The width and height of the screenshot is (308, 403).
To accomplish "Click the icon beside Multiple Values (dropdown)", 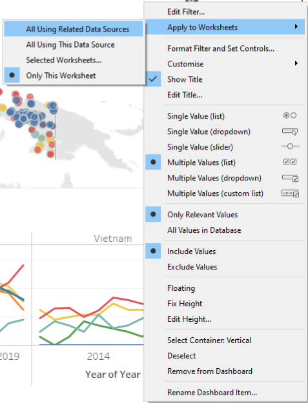I will pyautogui.click(x=290, y=178).
